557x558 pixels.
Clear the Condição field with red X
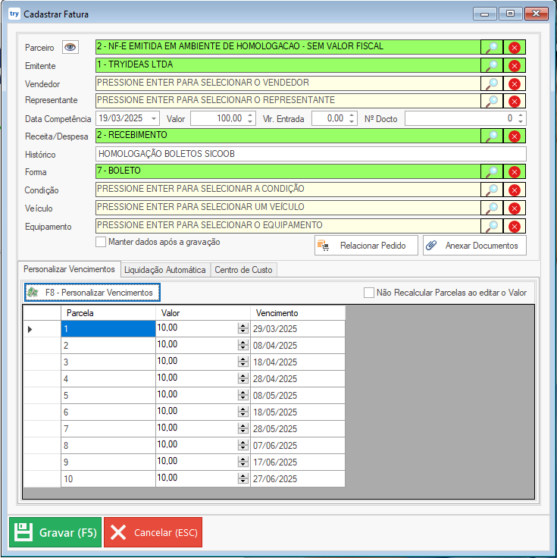pos(515,190)
